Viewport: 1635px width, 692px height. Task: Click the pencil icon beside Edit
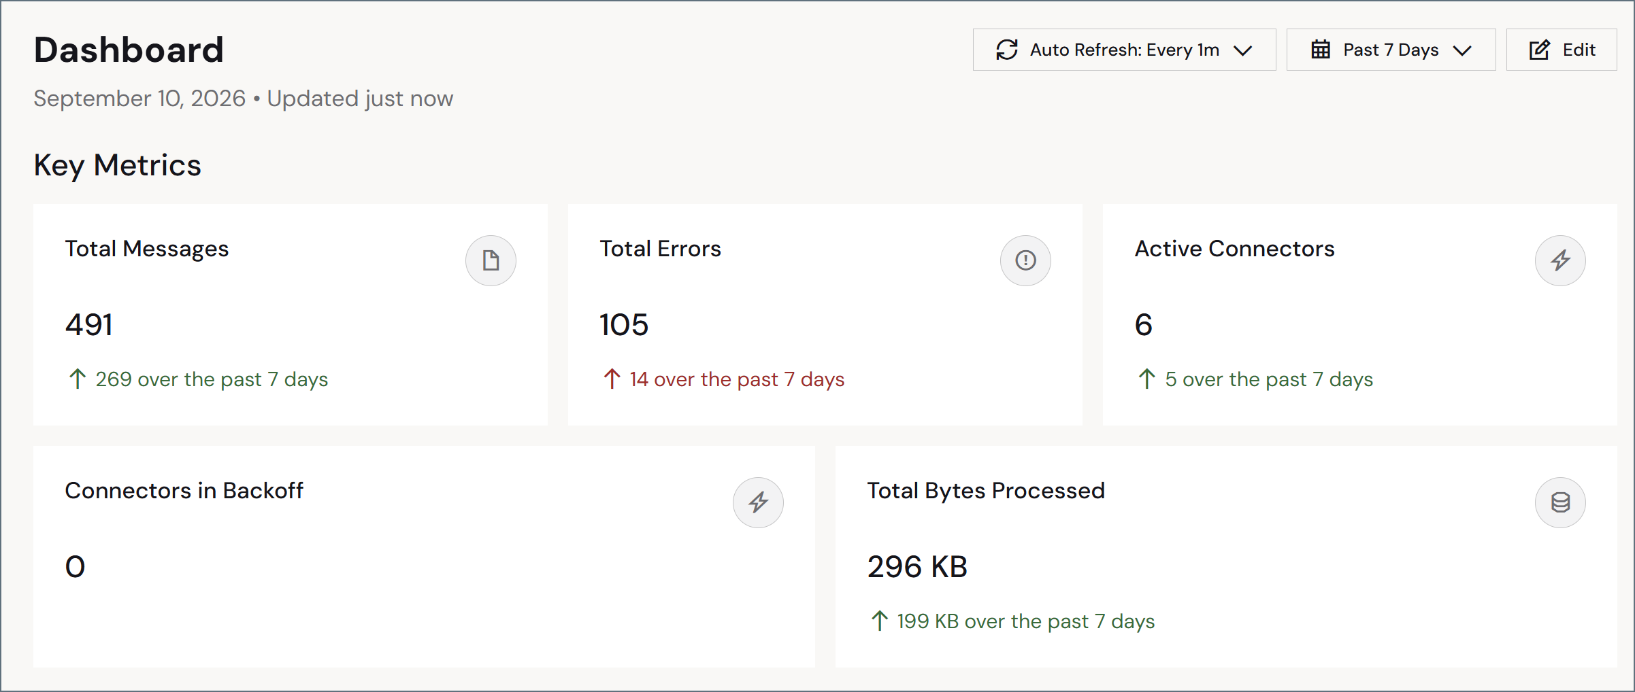point(1540,50)
